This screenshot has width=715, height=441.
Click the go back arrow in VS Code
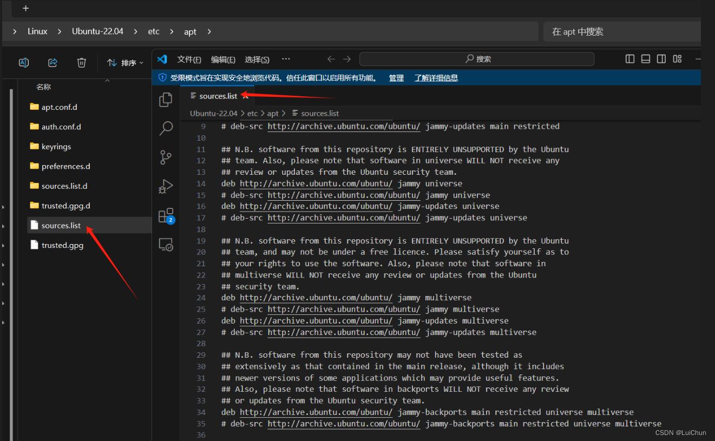[x=331, y=59]
